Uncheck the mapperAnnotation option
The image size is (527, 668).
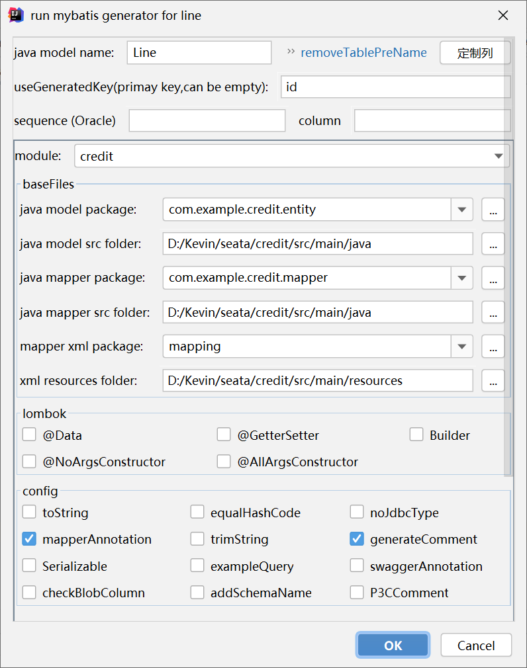[x=29, y=539]
